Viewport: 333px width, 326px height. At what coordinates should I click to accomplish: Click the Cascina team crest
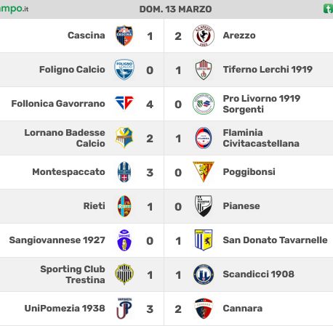(124, 36)
